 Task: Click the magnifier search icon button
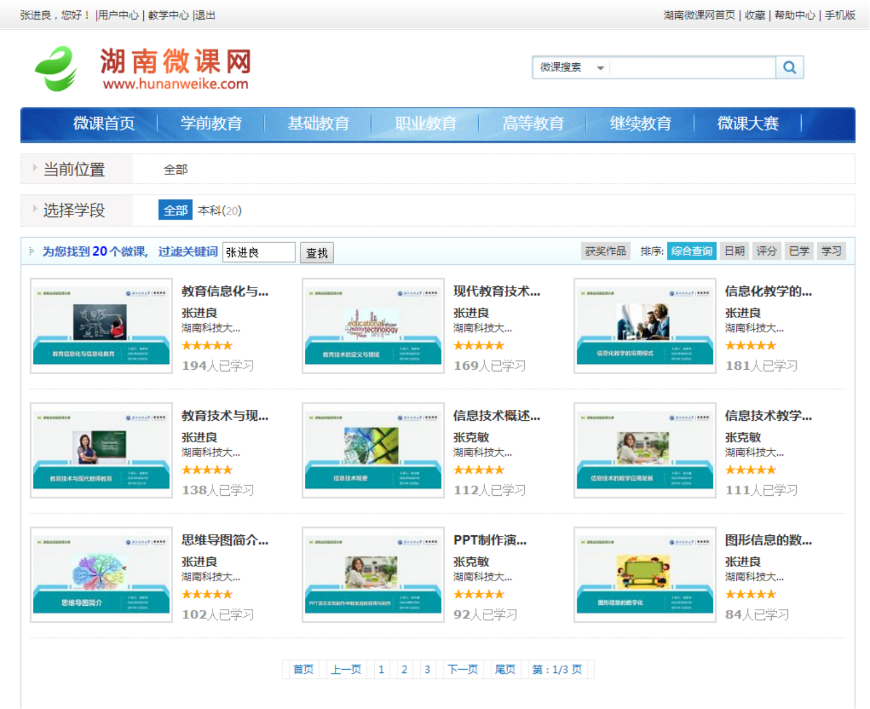click(789, 68)
